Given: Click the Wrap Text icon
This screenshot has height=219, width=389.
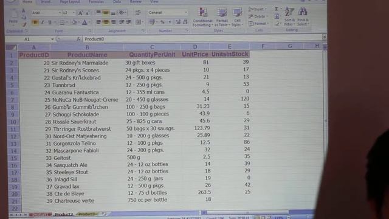Looking at the screenshot, I should (x=138, y=12).
